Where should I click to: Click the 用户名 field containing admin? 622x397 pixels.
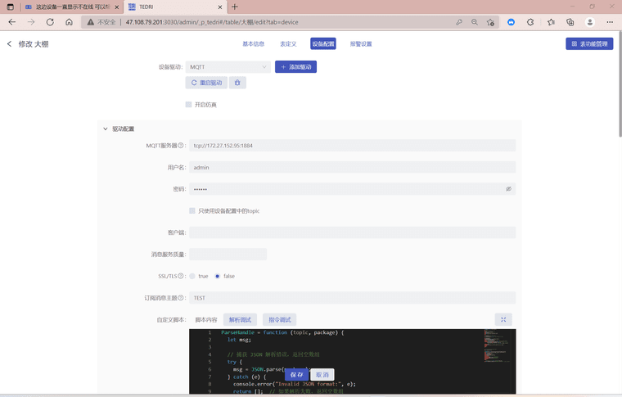point(352,167)
